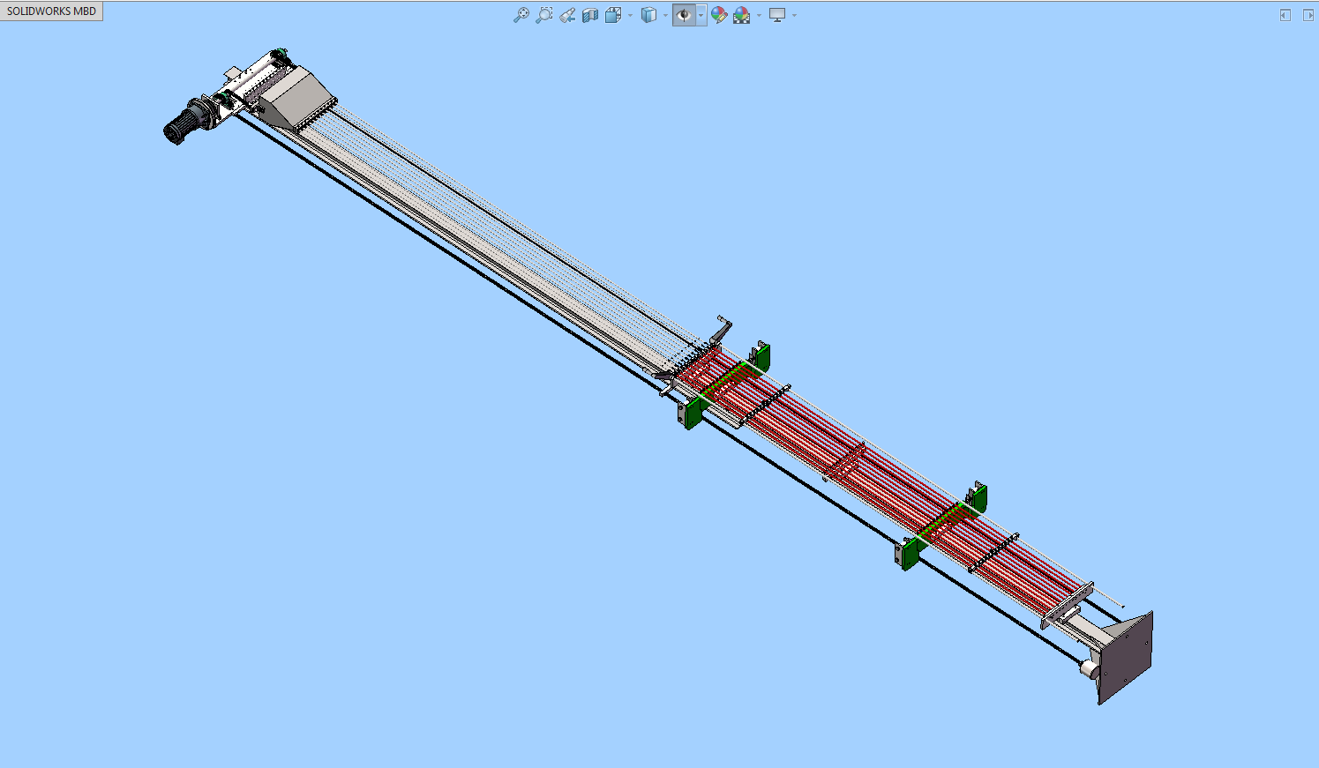
Task: Switch to the SOLIDWORKS MBD tab
Action: point(51,11)
